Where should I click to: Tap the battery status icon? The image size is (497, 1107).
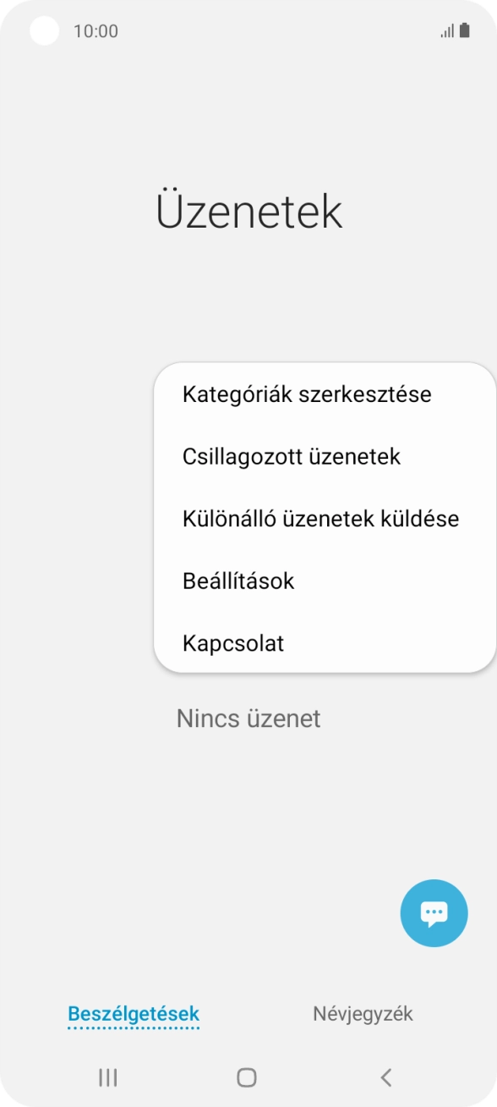(x=466, y=30)
